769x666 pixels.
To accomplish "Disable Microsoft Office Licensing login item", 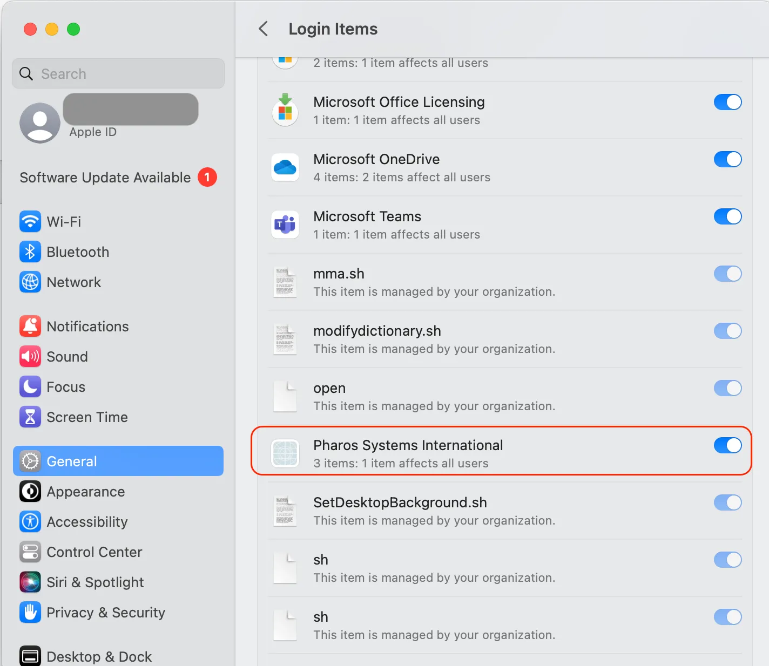I will pos(727,102).
